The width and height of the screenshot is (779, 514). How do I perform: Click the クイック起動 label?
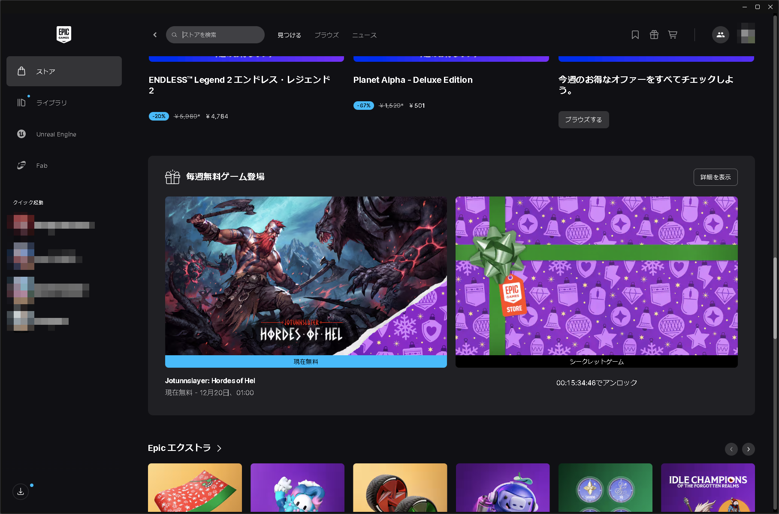tap(28, 203)
